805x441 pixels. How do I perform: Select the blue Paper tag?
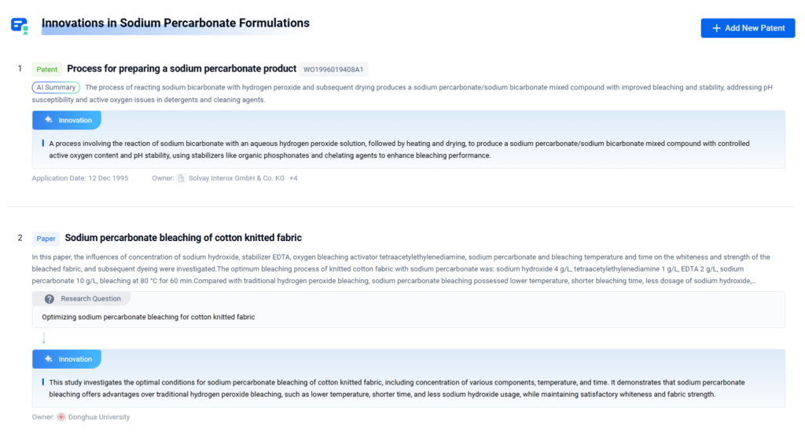[46, 239]
